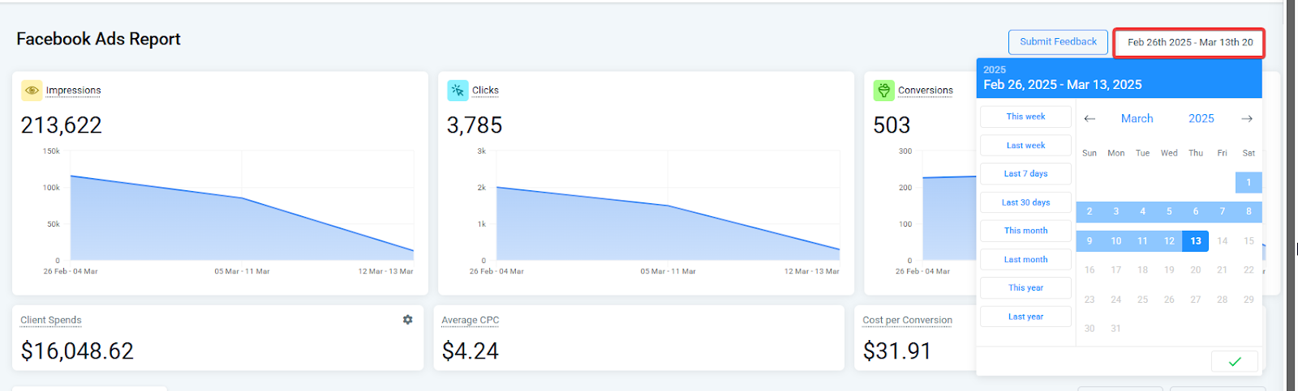
Task: Pick March 30 in calendar
Action: (x=1090, y=329)
